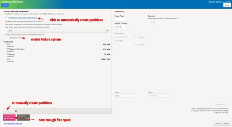The image size is (232, 127).
Task: Click the Samsung SSD 970 EVO 250GB device text
Action: tap(163, 18)
